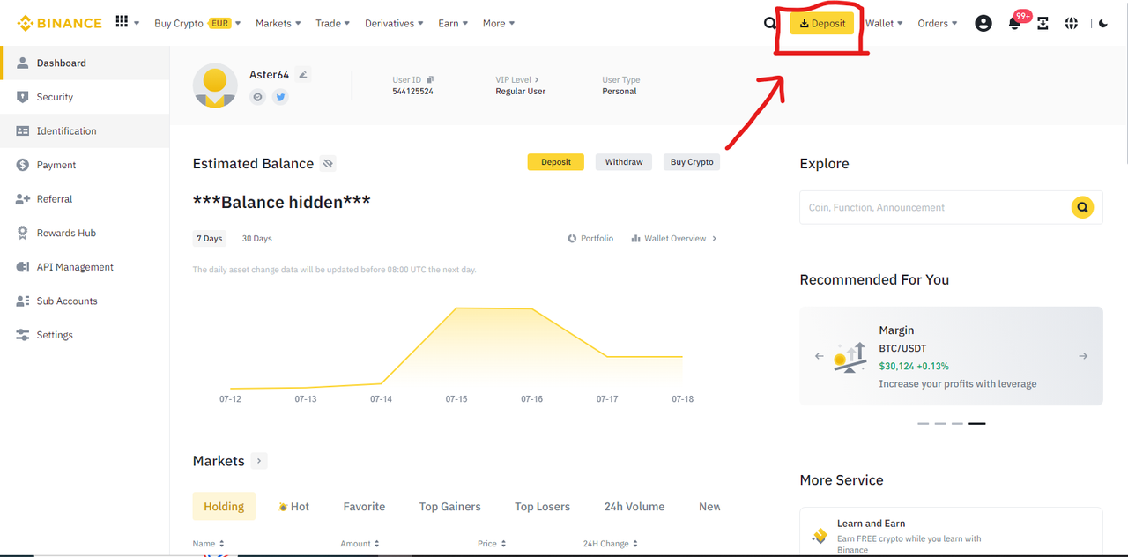Open Referral in sidebar
The image size is (1128, 557).
click(x=85, y=199)
